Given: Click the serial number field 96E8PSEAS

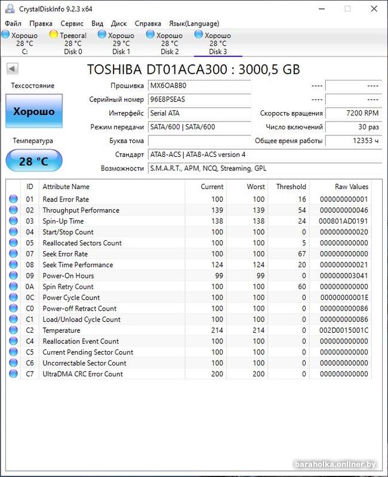Looking at the screenshot, I should [x=199, y=99].
